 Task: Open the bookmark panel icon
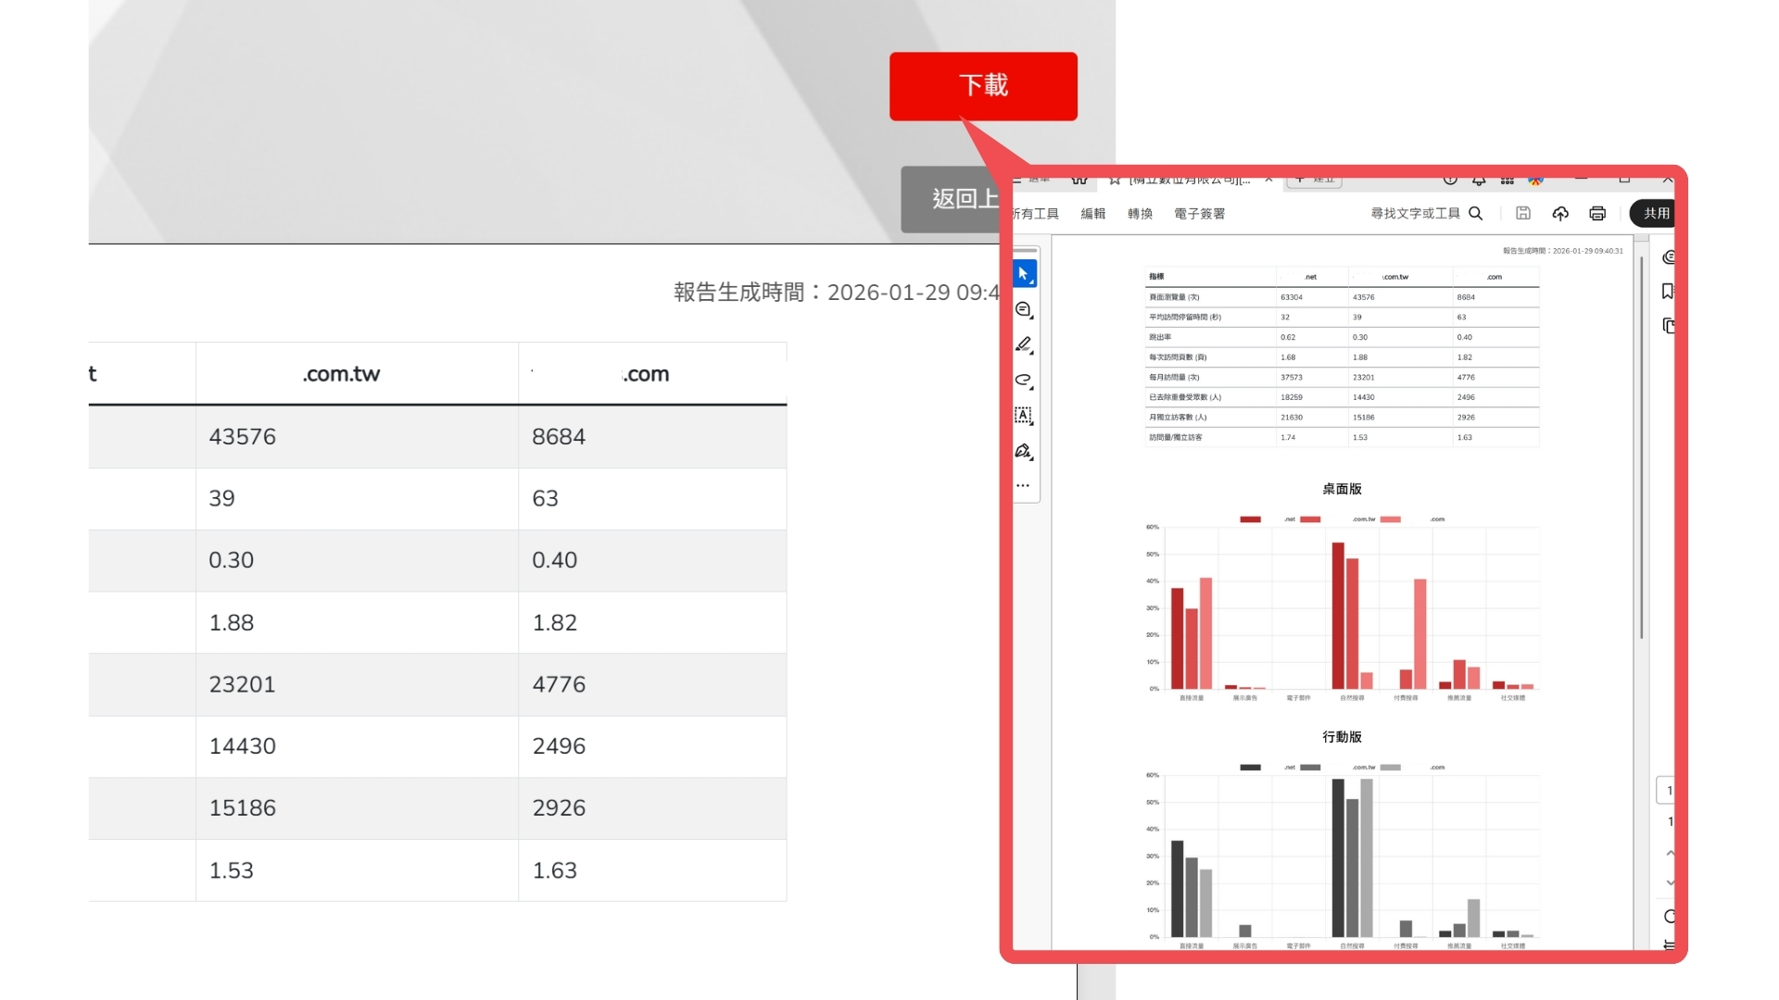pos(1668,292)
